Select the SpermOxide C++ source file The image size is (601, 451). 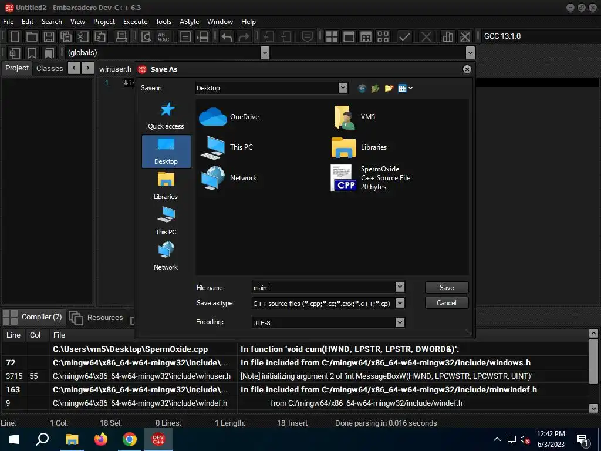click(370, 178)
